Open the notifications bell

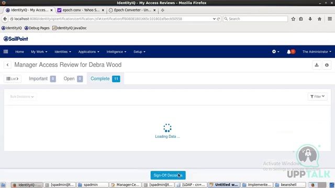[x=291, y=52]
